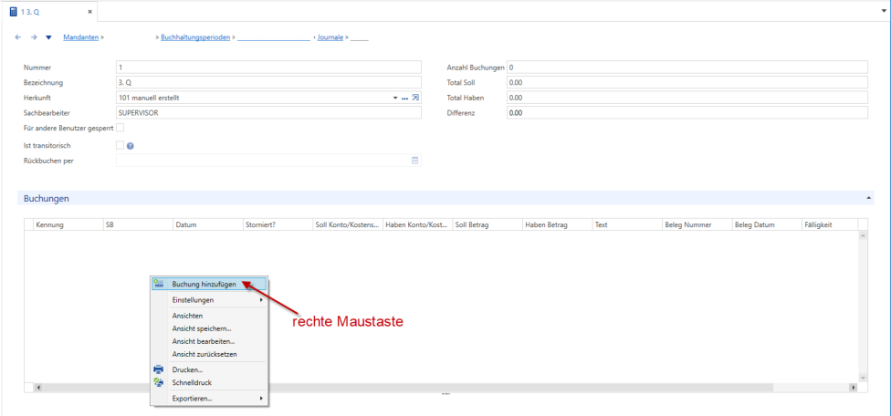The image size is (891, 416).
Task: Click the Beleg Datum column header
Action: pyautogui.click(x=767, y=224)
